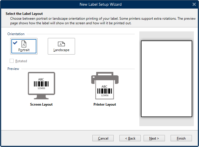Close the New Label Setup Wizard
The image size is (199, 147).
click(x=194, y=4)
